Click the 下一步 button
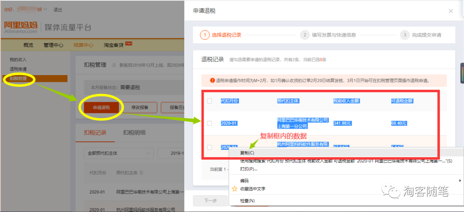The width and height of the screenshot is (464, 212). pos(211,201)
